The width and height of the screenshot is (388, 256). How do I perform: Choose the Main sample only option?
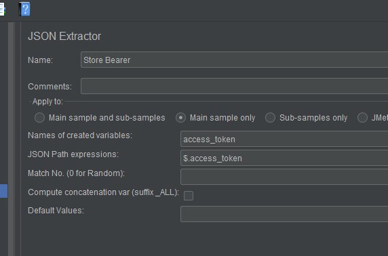click(180, 118)
